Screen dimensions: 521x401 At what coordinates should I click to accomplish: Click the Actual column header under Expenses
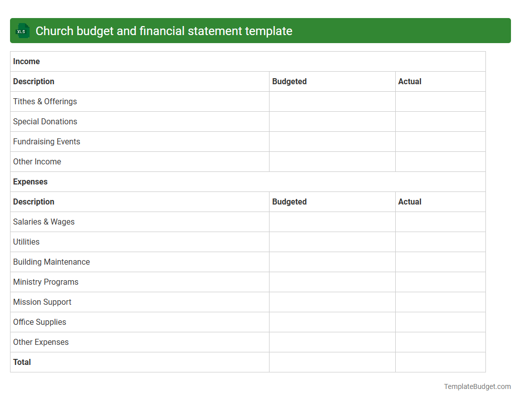click(410, 202)
